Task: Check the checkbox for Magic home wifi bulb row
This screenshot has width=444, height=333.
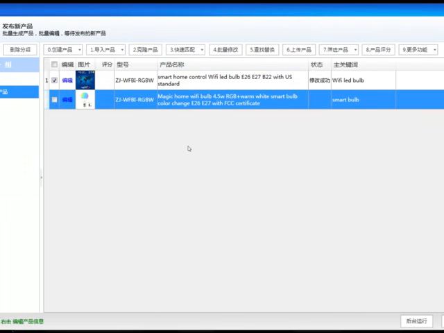Action: tap(54, 100)
